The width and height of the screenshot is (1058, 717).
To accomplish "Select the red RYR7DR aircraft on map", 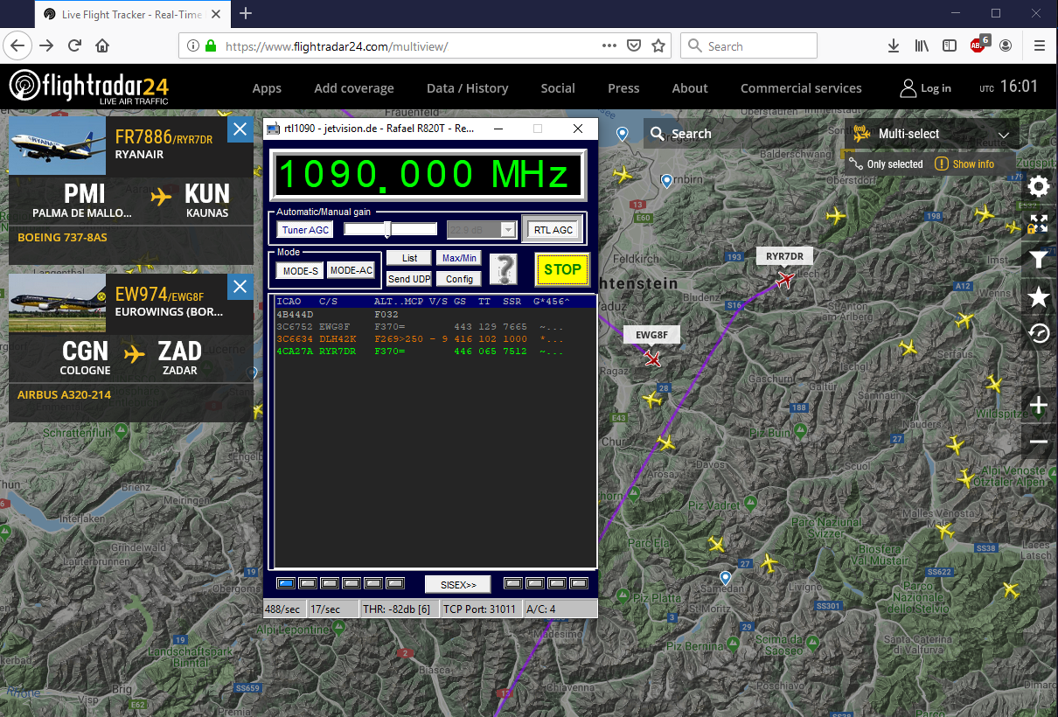I will (x=785, y=280).
